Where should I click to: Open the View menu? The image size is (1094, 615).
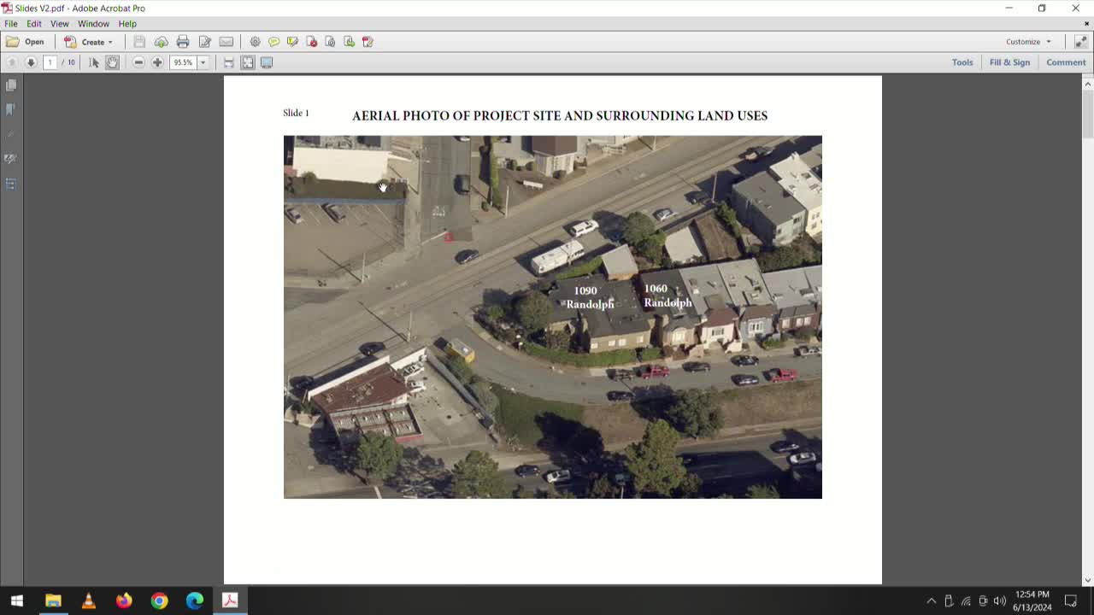(x=60, y=24)
